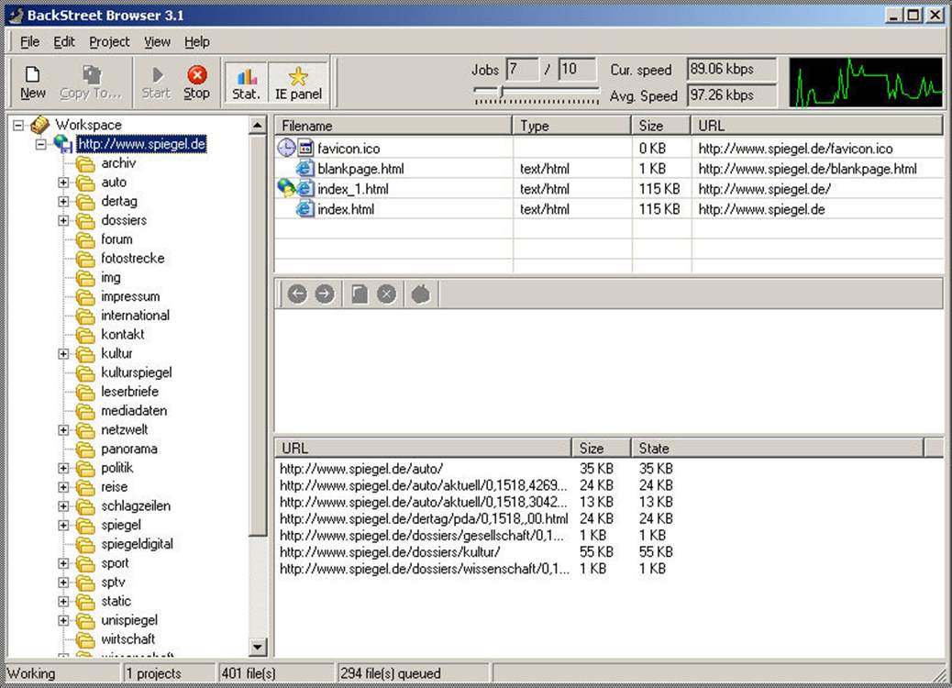Screen dimensions: 952x688
Task: Click the clock status icon beside favicon.ico
Action: pyautogui.click(x=286, y=148)
